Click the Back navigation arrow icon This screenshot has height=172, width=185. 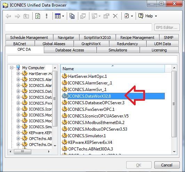(8, 16)
